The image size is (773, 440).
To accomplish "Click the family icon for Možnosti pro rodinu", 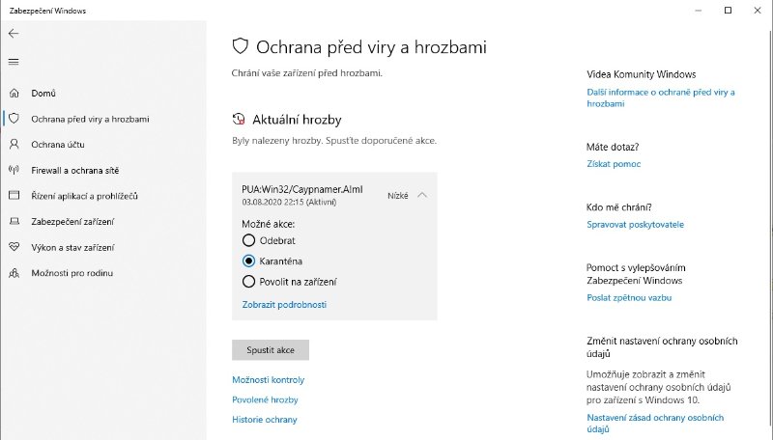I will point(14,273).
